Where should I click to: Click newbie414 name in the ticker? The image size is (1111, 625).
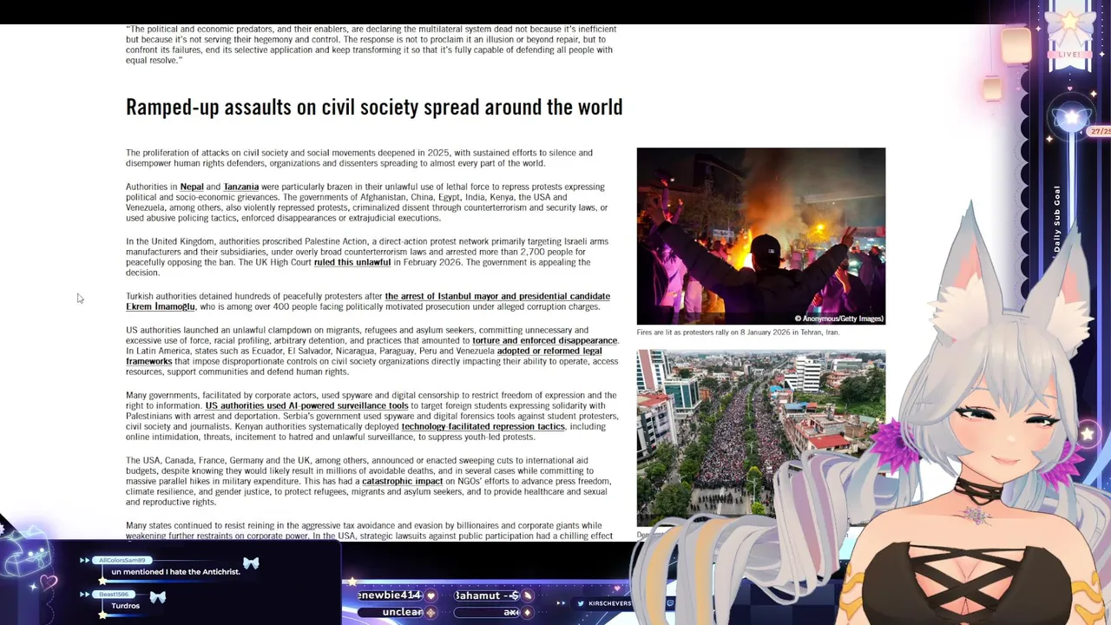(390, 595)
